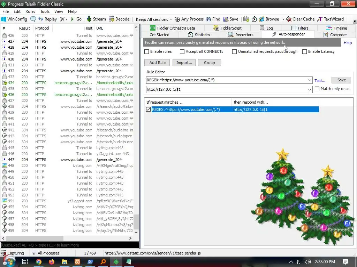Expand the request match pattern dropdown
The image size is (357, 267).
coord(310,80)
